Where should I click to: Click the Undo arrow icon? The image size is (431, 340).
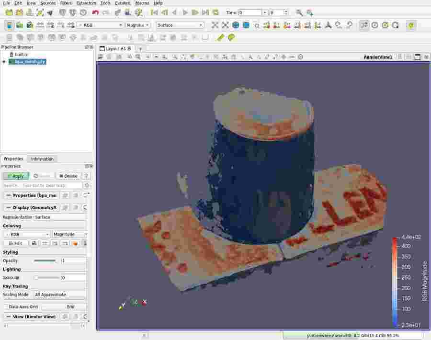[95, 12]
